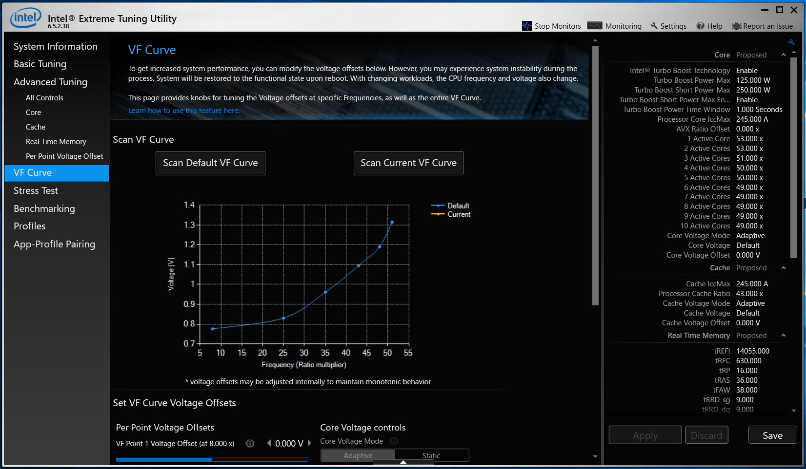The image size is (806, 469).
Task: Select Adaptive core voltage mode
Action: pos(358,455)
